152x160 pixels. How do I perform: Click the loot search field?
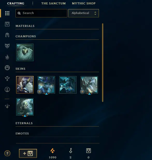(x=41, y=13)
